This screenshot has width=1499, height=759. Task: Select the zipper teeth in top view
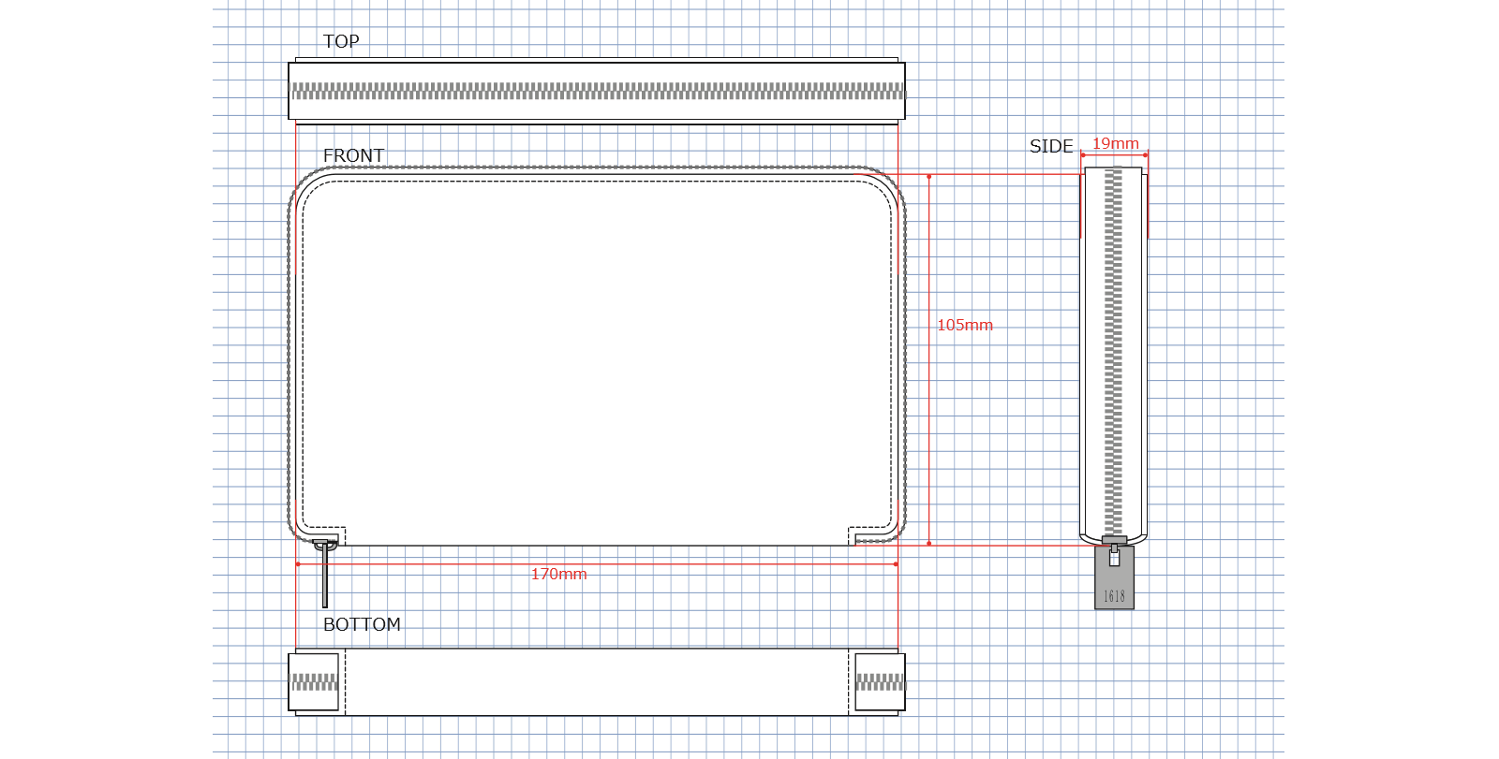(x=597, y=92)
